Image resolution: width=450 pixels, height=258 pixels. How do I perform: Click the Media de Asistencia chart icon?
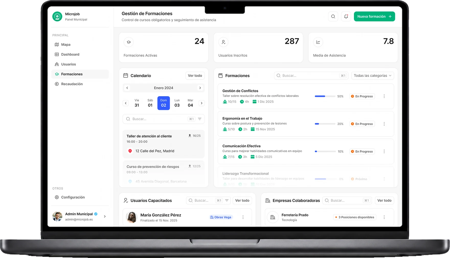[318, 42]
